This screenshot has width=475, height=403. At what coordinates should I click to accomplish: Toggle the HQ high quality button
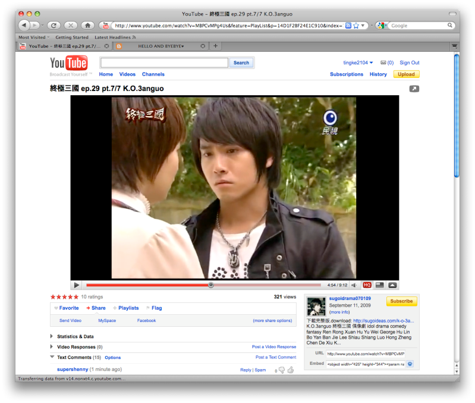[x=367, y=285]
